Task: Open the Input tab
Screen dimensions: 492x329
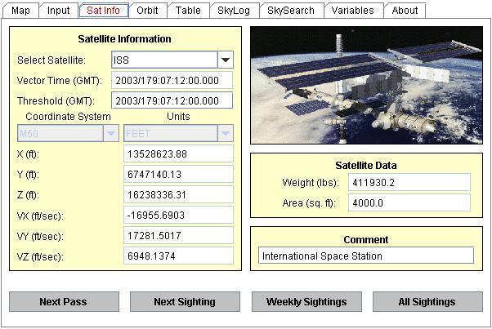Action: [58, 11]
